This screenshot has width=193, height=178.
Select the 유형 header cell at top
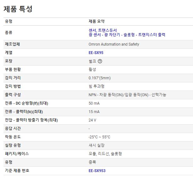[9, 21]
